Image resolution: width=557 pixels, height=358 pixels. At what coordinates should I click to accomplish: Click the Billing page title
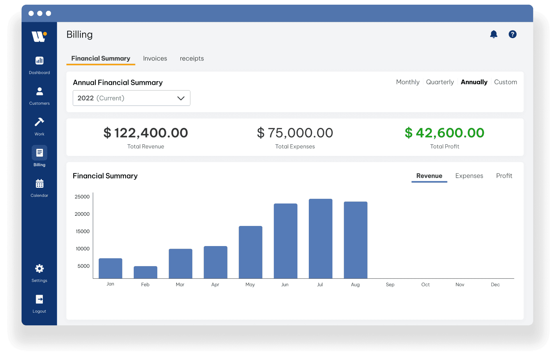(x=80, y=35)
